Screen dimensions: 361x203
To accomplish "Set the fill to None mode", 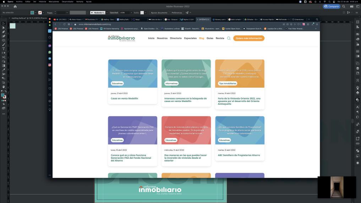I will click(6, 100).
